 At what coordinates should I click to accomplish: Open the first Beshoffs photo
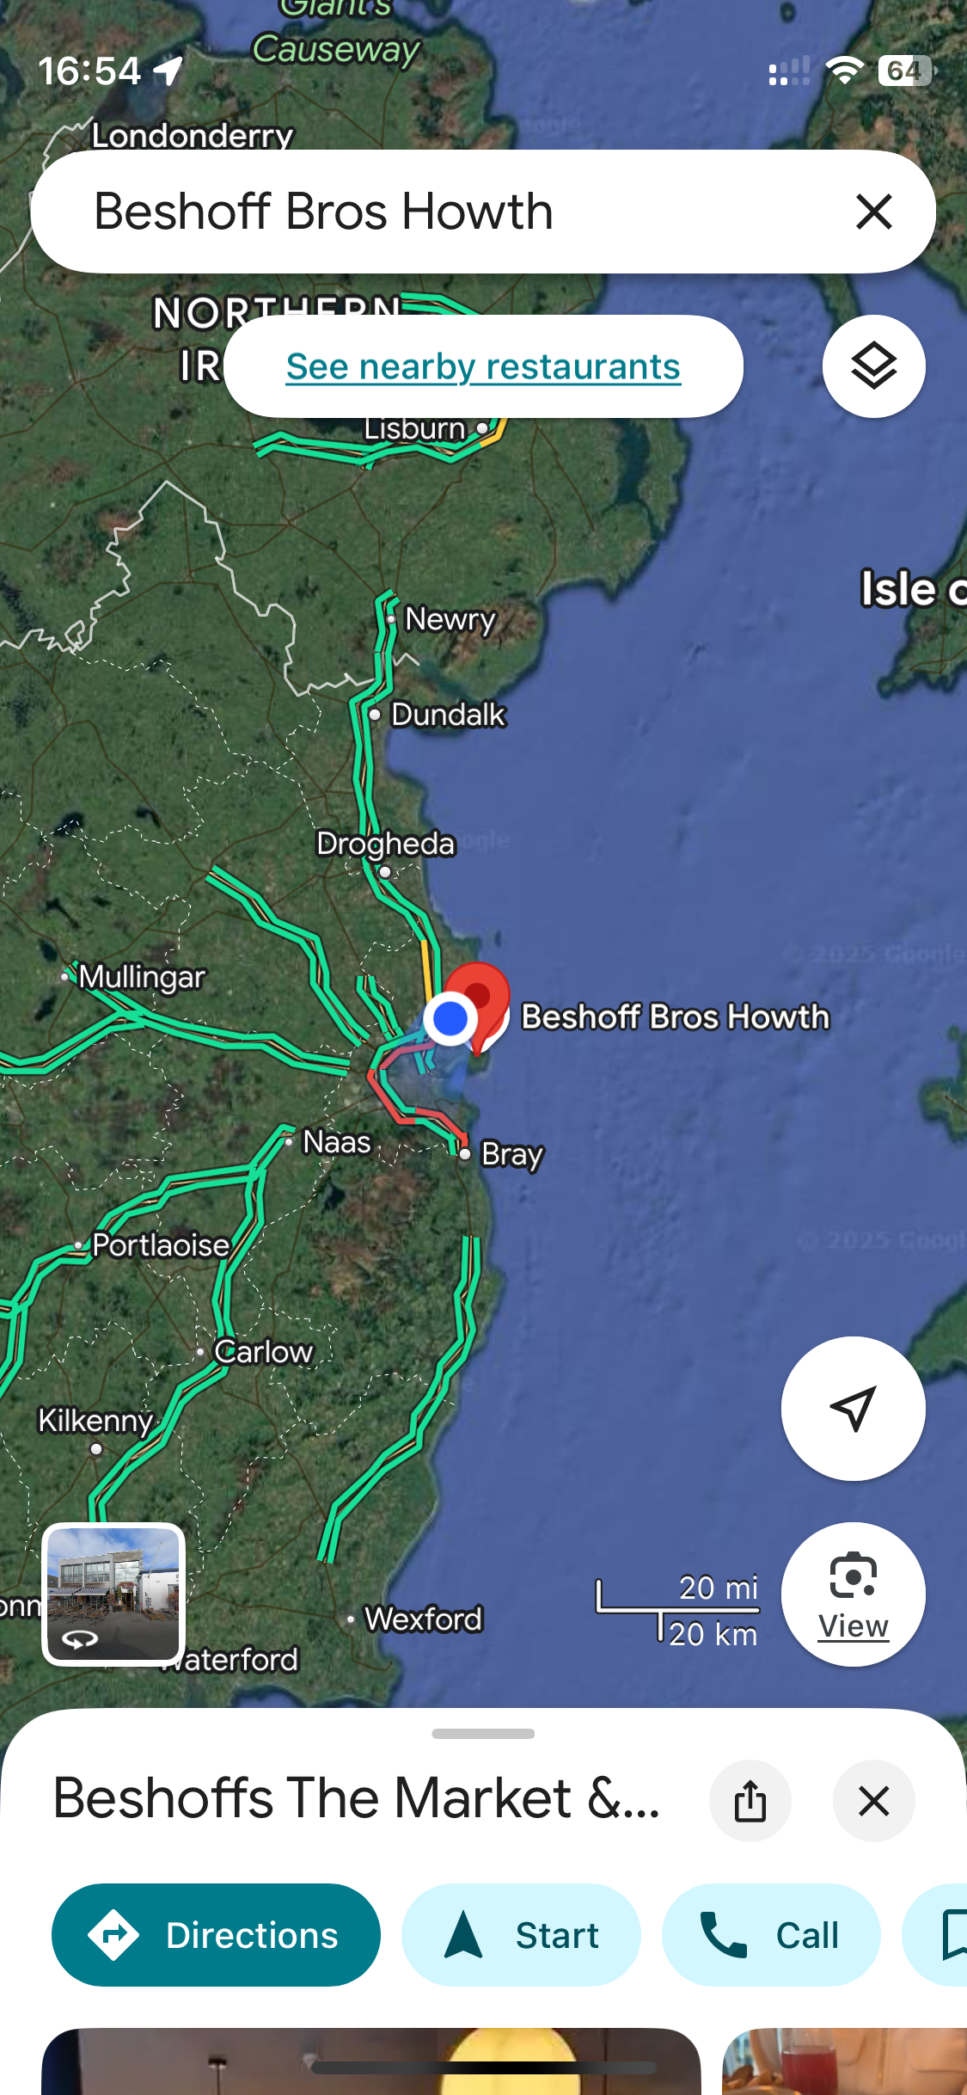[x=370, y=2061]
